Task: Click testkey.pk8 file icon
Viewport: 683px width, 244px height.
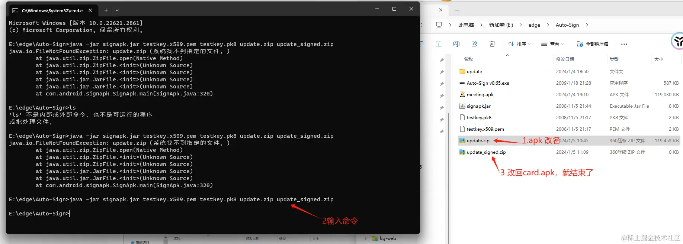Action: (462, 117)
